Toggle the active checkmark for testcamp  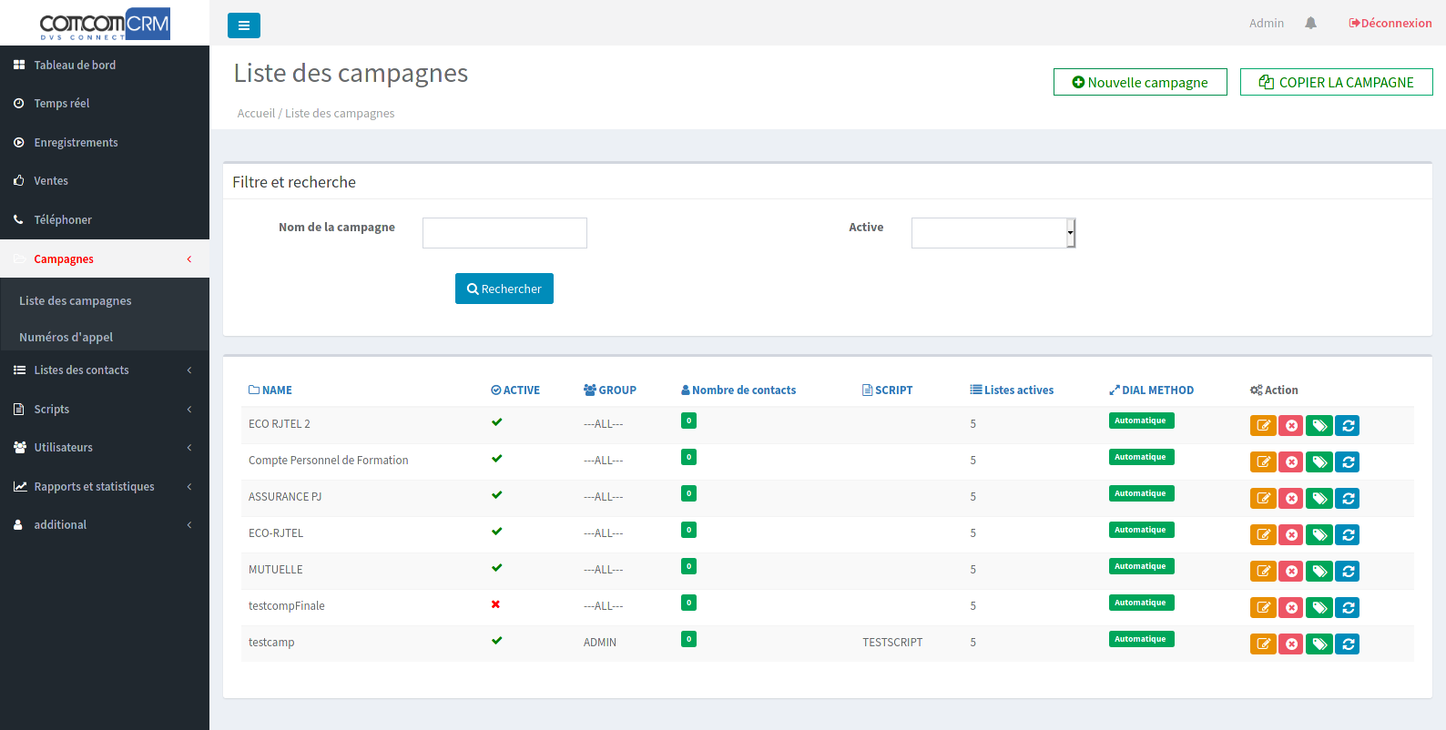[x=496, y=641]
